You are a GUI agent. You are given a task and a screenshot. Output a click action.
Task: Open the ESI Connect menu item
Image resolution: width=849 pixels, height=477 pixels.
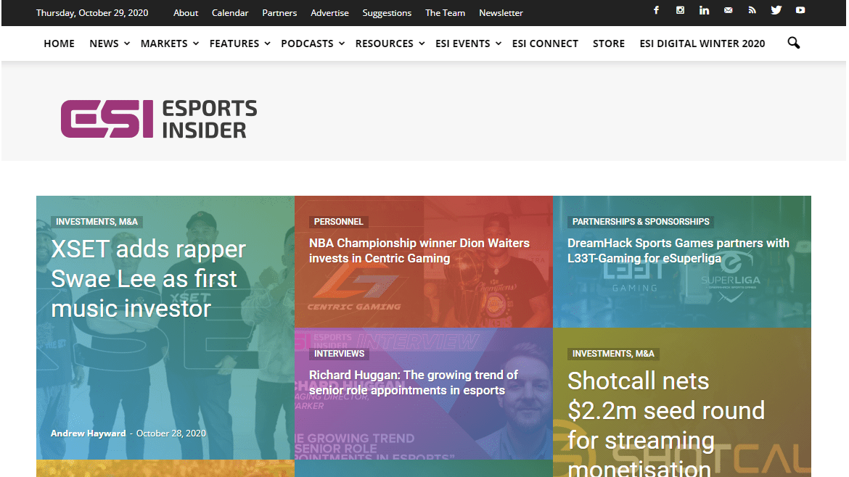tap(545, 43)
